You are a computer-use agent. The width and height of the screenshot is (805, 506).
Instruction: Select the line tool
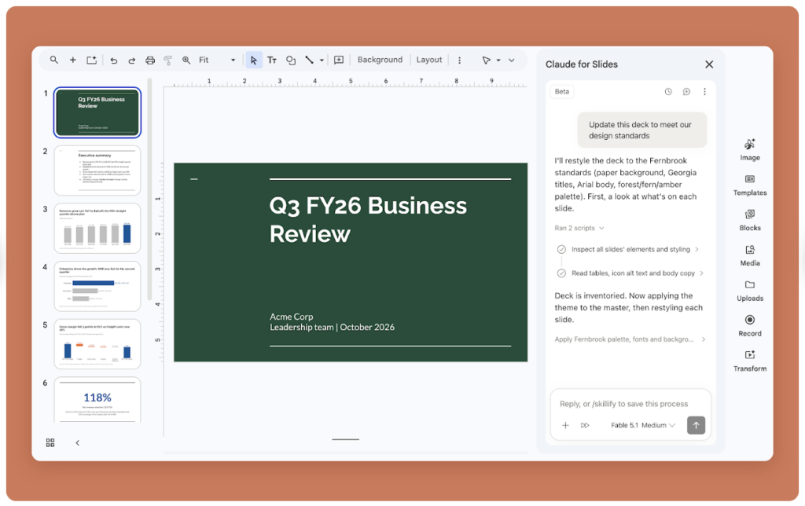309,60
